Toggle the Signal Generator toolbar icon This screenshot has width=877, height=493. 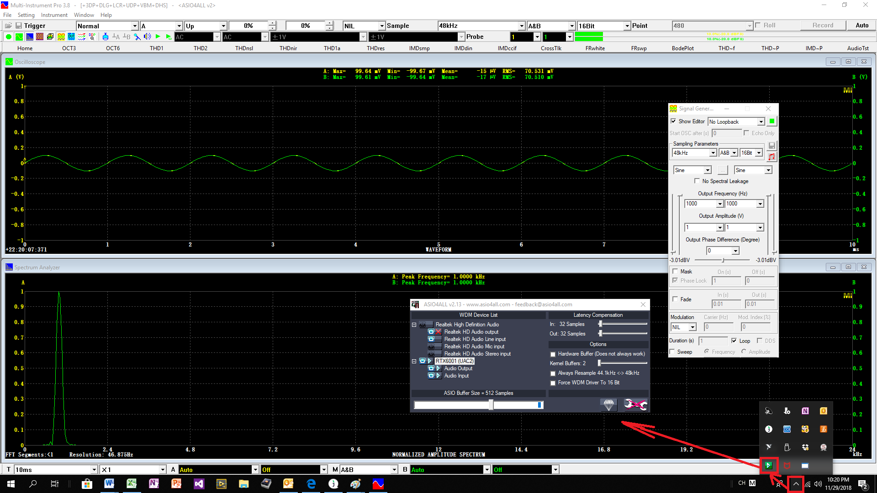pos(61,37)
